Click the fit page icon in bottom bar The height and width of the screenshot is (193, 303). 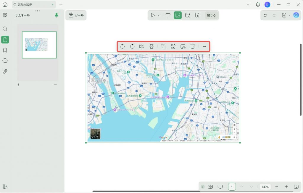[296, 187]
